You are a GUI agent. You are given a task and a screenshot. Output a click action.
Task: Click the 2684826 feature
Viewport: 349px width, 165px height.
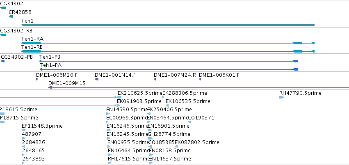(23, 147)
